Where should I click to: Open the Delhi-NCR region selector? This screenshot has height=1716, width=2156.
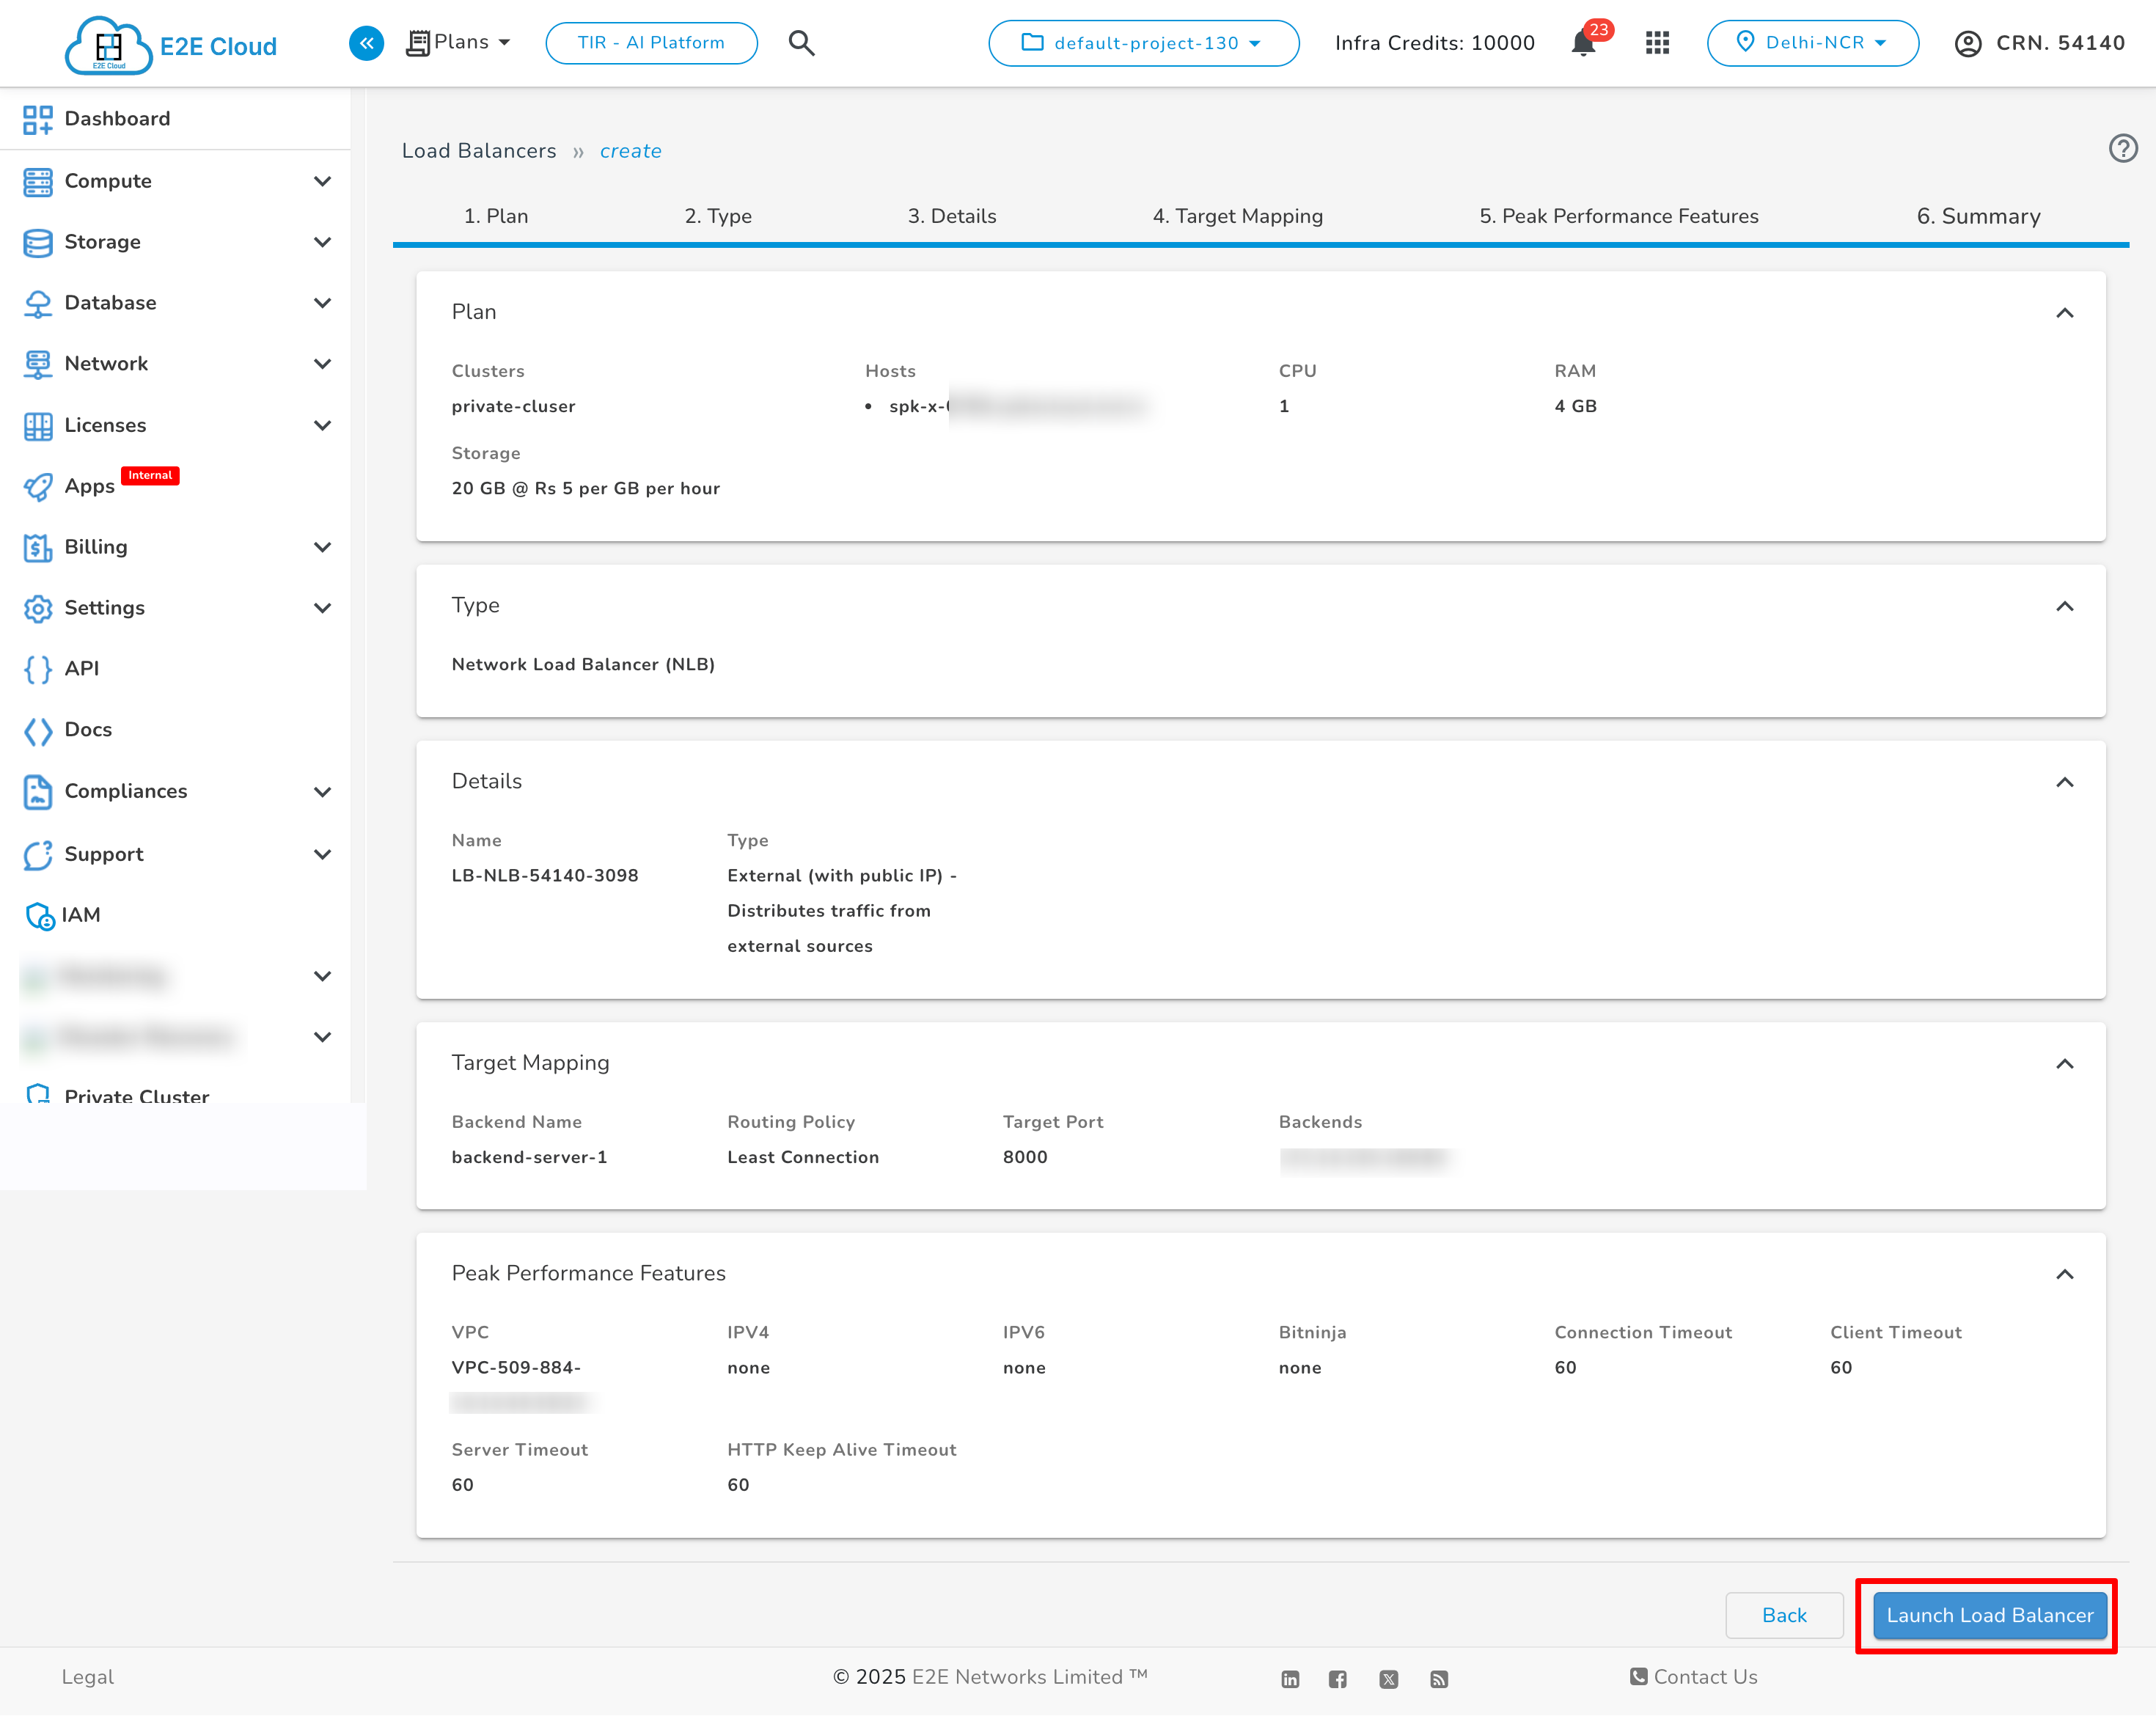[x=1813, y=43]
